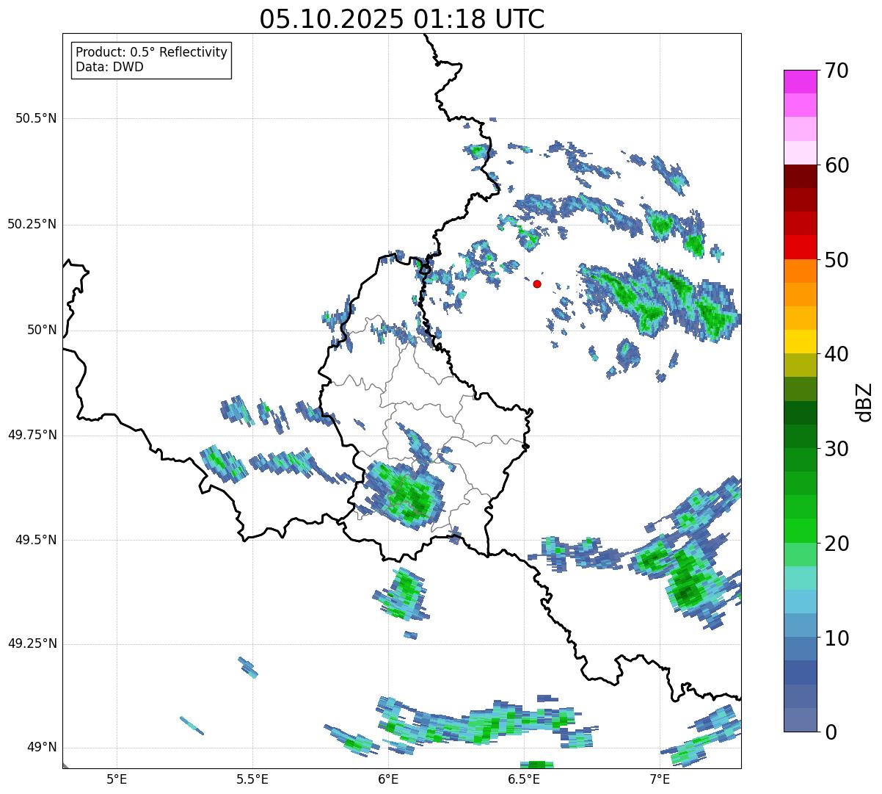
Task: Click the latitude label 49°N
Action: point(41,748)
